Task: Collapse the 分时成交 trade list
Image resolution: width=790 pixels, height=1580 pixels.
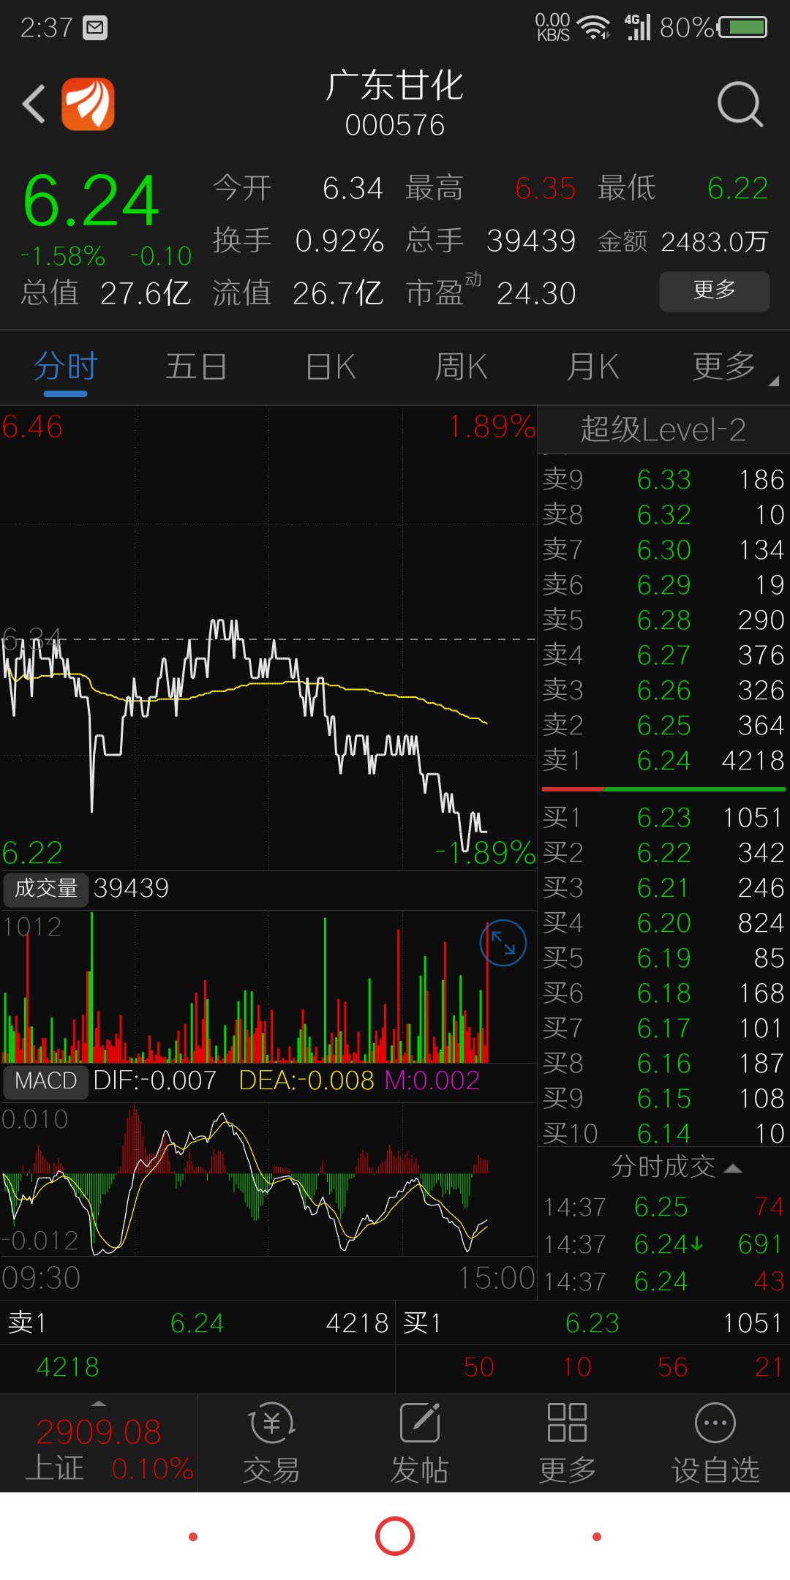Action: pos(675,1167)
